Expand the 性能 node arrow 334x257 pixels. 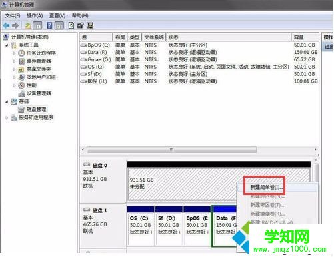15,85
